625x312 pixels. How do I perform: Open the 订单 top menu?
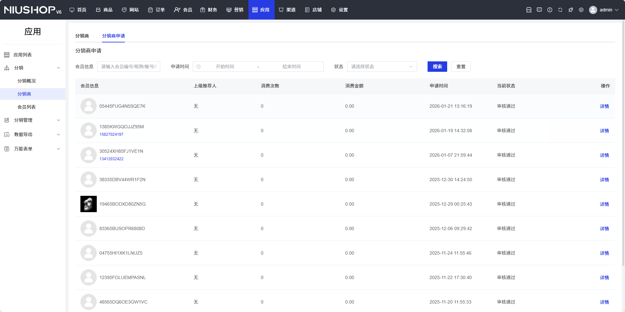(x=156, y=10)
